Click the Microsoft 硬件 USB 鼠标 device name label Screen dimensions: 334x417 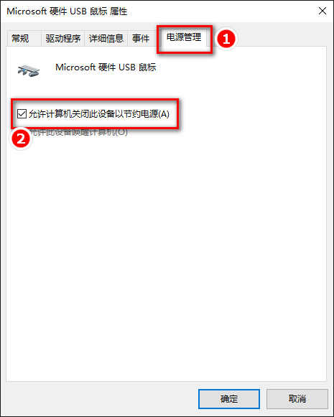pos(106,67)
